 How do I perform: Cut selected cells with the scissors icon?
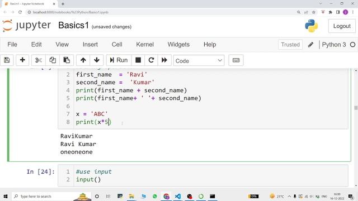coord(39,60)
